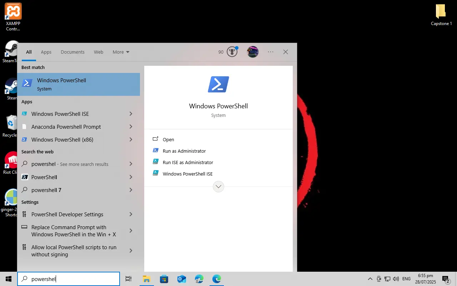The image size is (457, 286).
Task: Switch to the Web search tab
Action: tap(99, 52)
